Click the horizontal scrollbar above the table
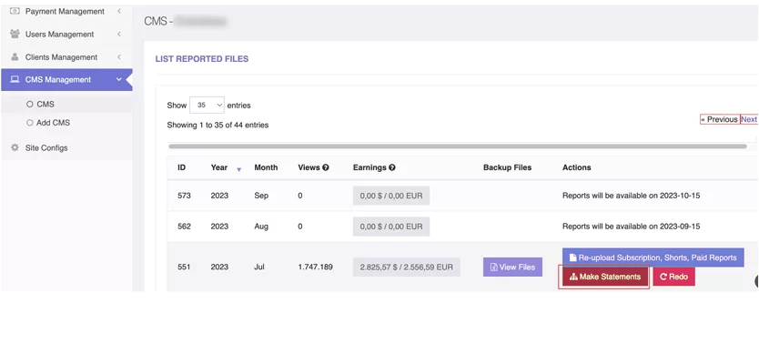This screenshot has width=759, height=343. (458, 146)
